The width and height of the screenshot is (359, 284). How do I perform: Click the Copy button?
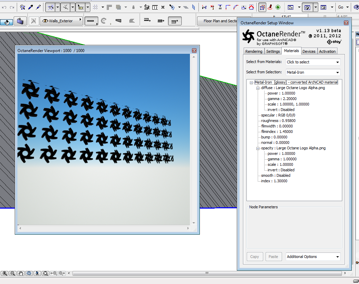(255, 257)
